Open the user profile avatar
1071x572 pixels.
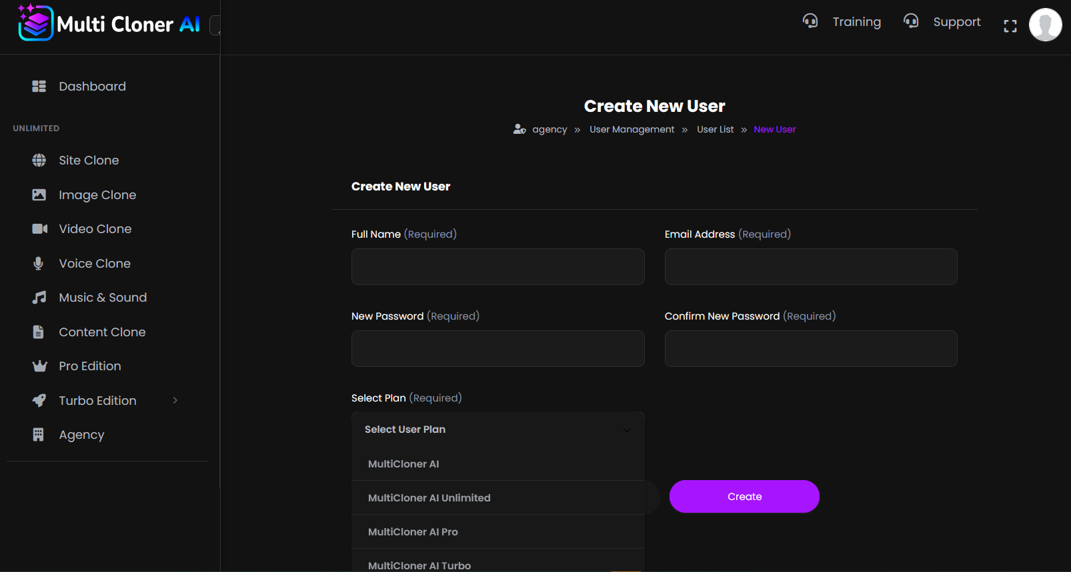(x=1044, y=25)
